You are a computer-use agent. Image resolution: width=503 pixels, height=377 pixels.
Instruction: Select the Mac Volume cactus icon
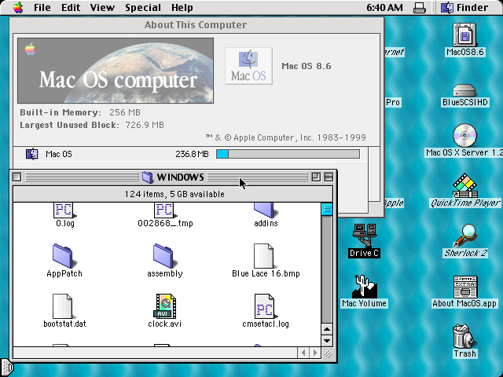(x=364, y=286)
